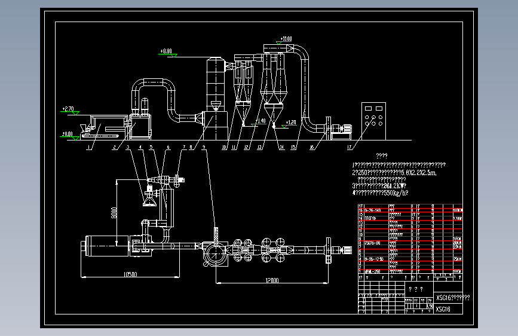
Task: Select the 12000 dimension text
Action: coord(272,280)
